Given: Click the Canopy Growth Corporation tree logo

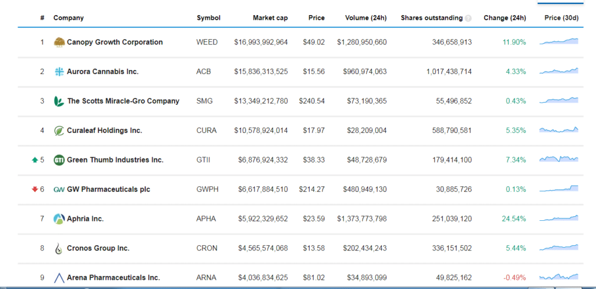Looking at the screenshot, I should [59, 42].
